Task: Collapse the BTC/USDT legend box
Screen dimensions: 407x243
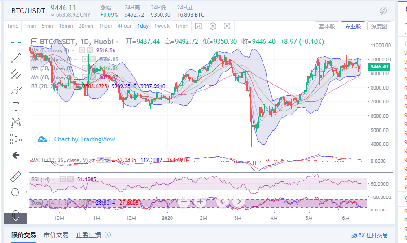Action: coord(34,42)
